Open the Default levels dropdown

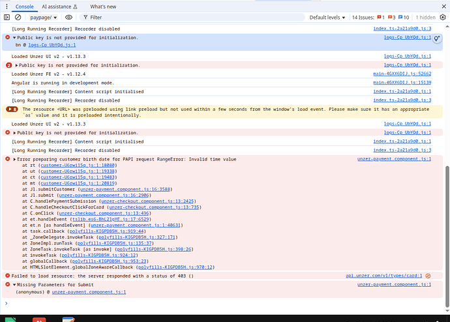[x=327, y=18]
